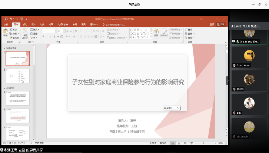
Task: Click the Arrange (排列) icon in drawing group
Action: (156, 32)
